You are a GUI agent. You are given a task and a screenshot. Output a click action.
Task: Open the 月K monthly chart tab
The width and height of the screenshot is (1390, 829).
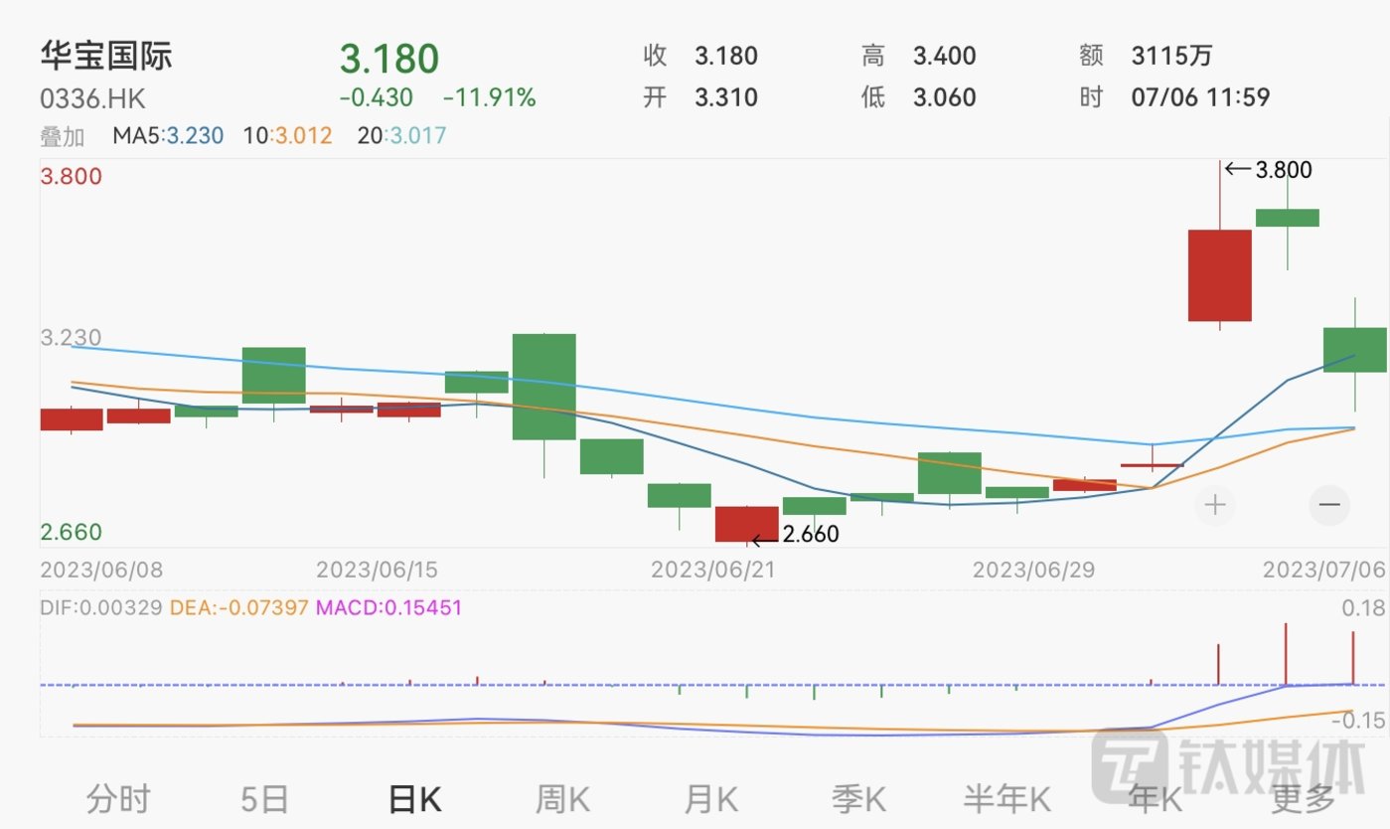pos(710,798)
